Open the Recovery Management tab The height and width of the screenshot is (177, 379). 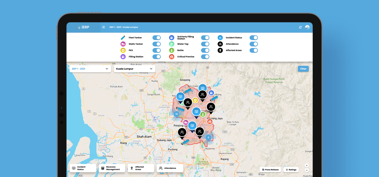(112, 168)
